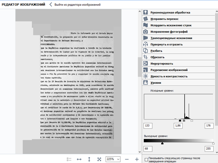218x163 pixels.
Task: Click the fit-page diagonal arrows icon
Action: [x=99, y=159]
